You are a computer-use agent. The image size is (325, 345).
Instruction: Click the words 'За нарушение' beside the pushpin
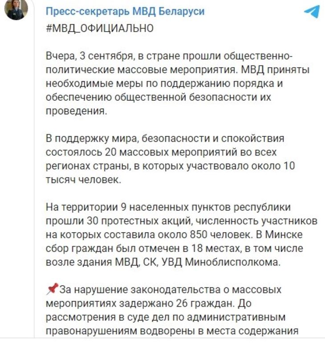tap(89, 290)
